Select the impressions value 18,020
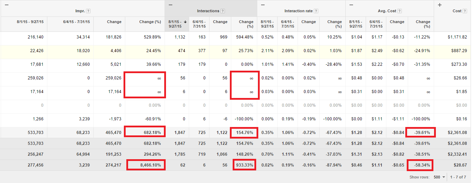 pos(83,51)
